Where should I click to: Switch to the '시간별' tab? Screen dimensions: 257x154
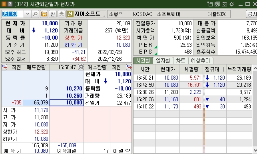tap(143, 60)
